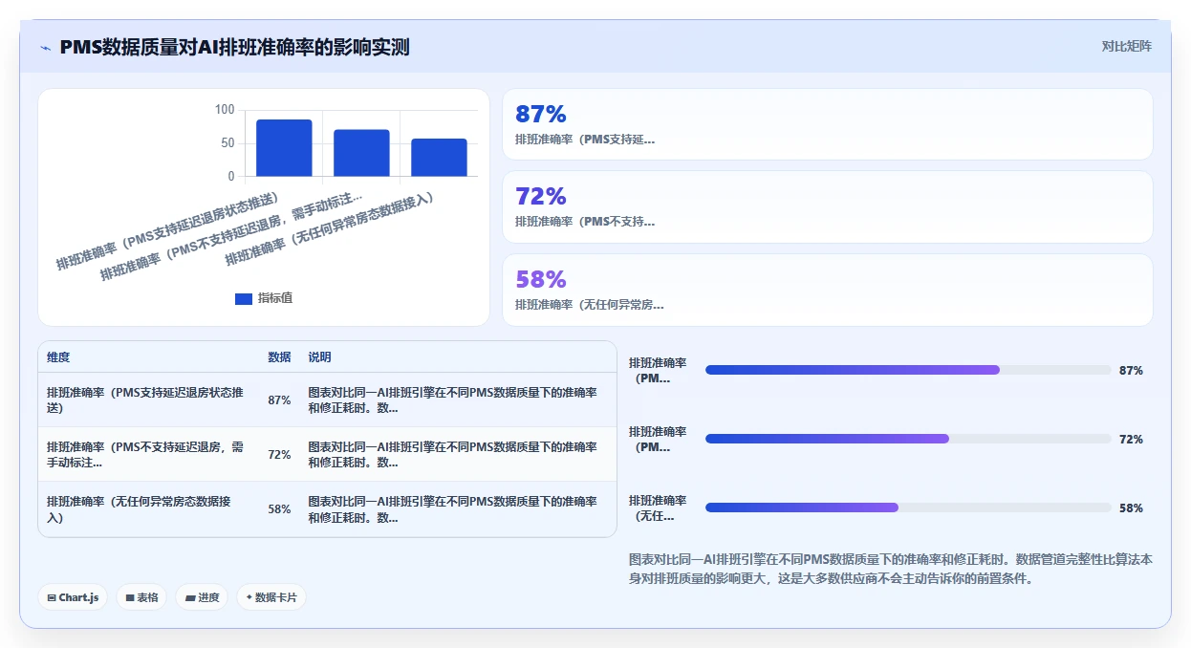Click the 72% cell in table
1191x648 pixels.
pos(279,455)
